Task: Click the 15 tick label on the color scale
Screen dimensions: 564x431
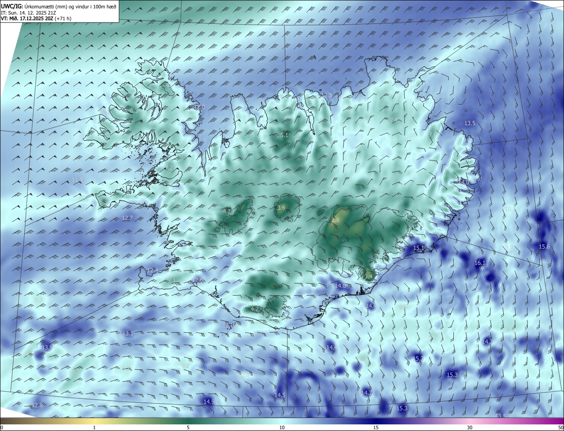Action: (x=376, y=427)
